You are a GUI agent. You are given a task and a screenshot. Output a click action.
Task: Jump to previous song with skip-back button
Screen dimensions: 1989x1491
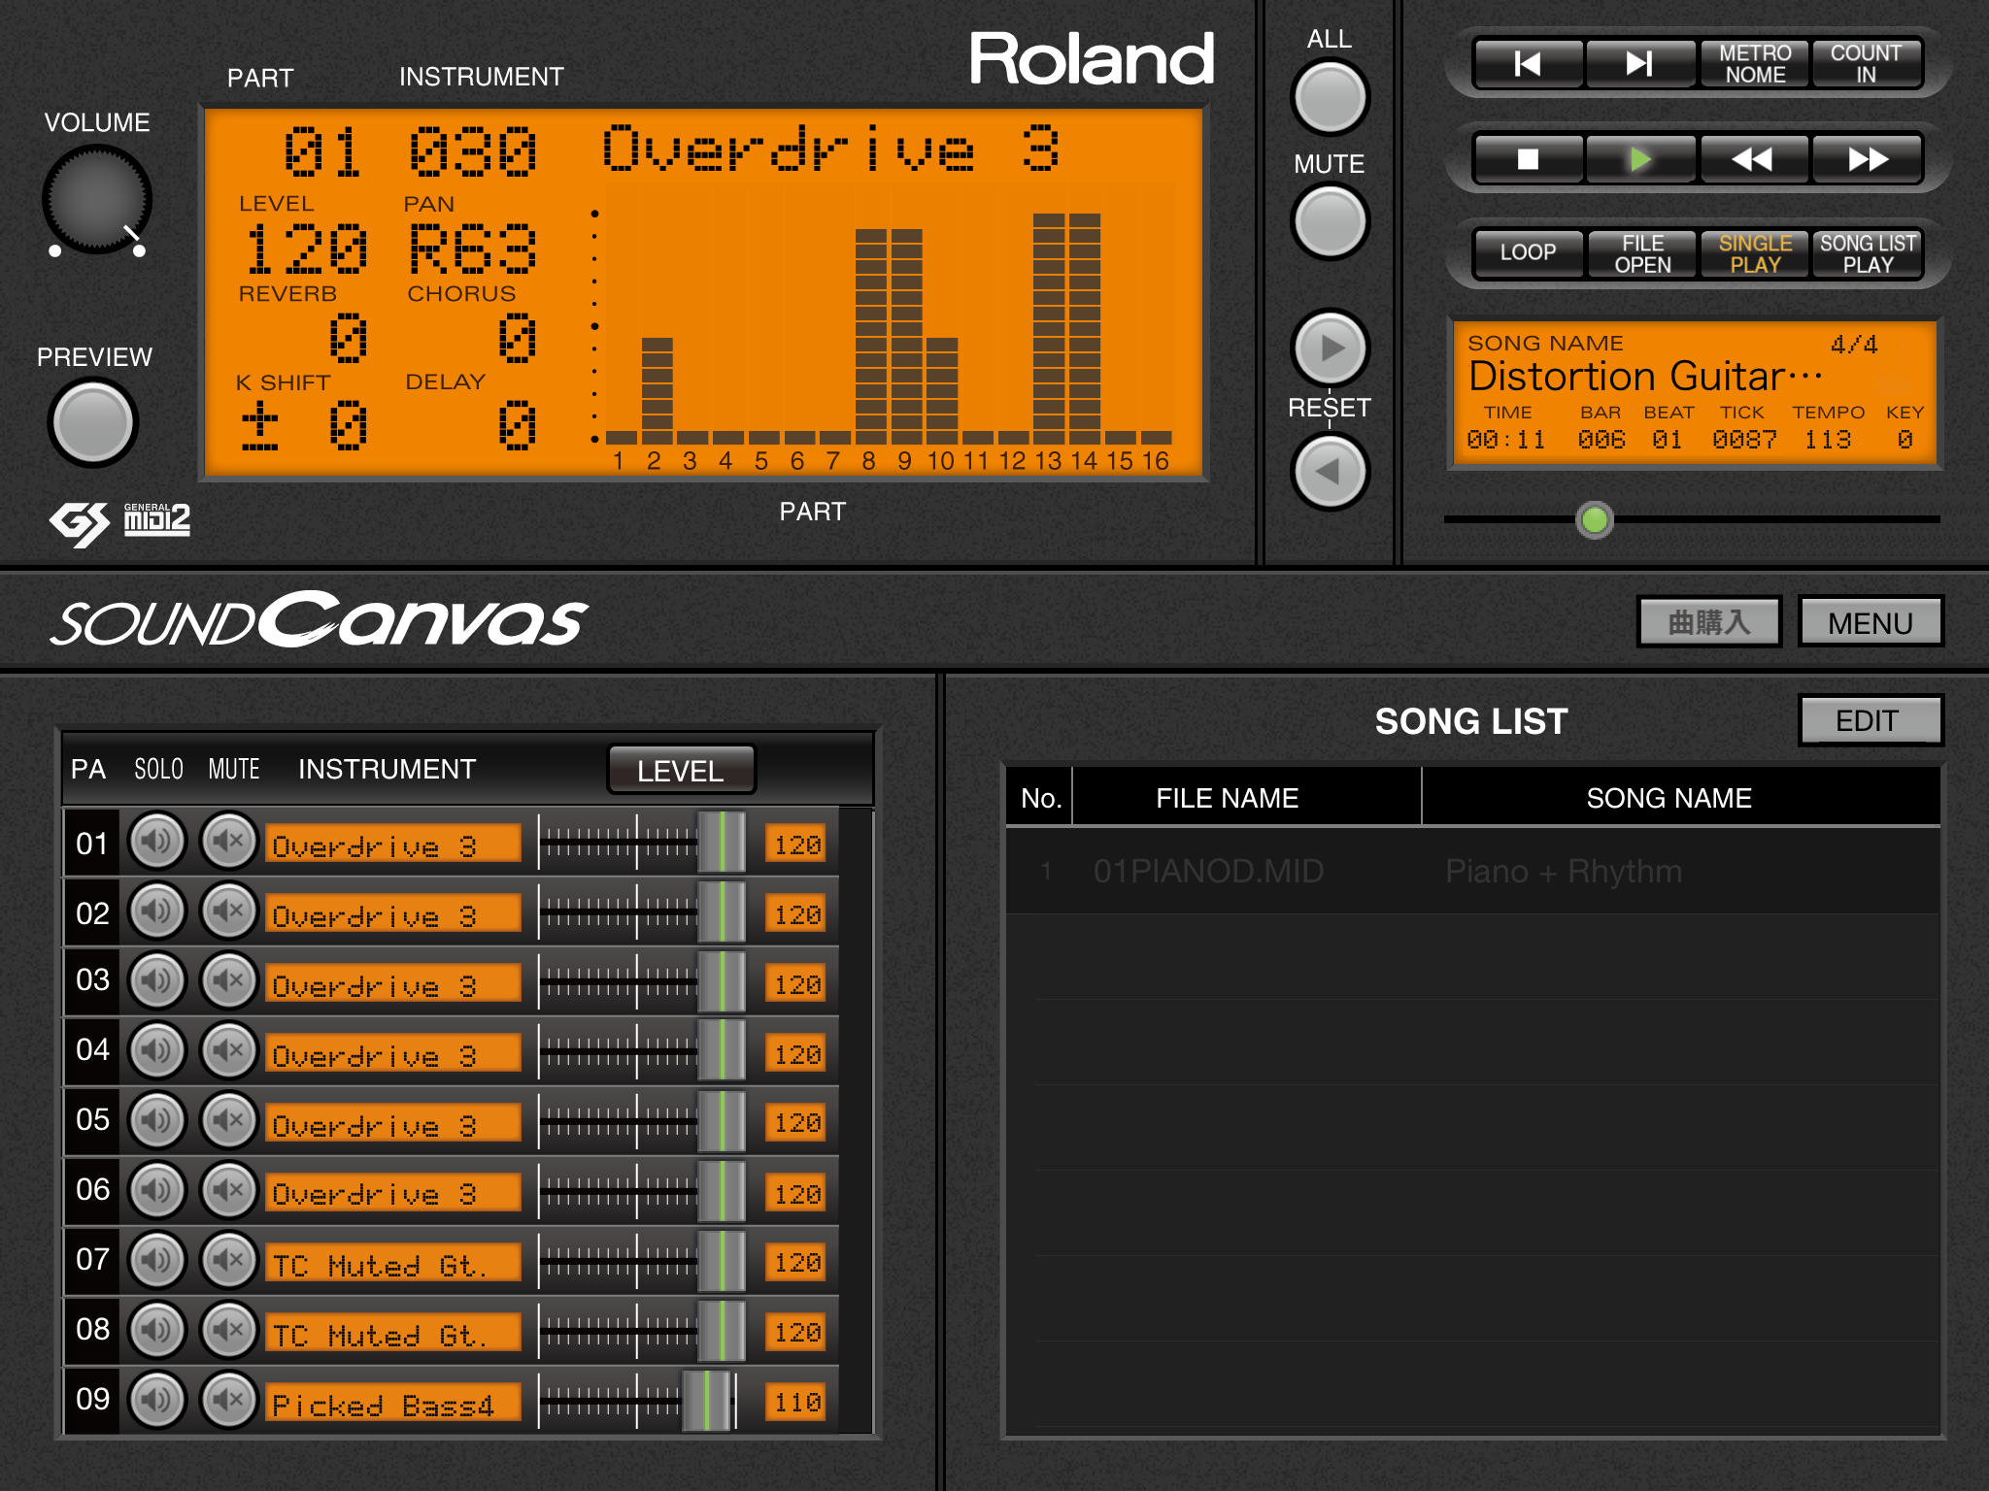1528,64
